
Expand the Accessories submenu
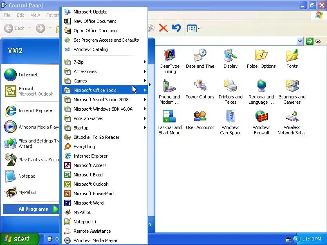pyautogui.click(x=105, y=71)
